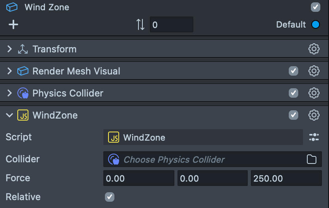Add a component with the plus icon
Screen dimensions: 329x208
pyautogui.click(x=13, y=24)
